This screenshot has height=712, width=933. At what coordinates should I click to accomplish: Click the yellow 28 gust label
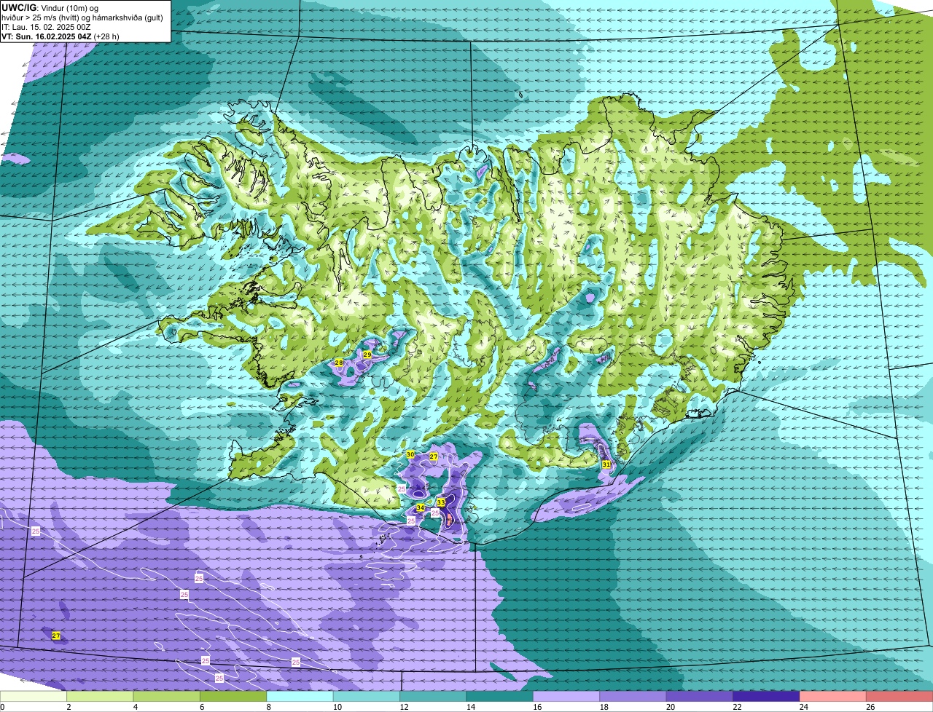click(339, 363)
